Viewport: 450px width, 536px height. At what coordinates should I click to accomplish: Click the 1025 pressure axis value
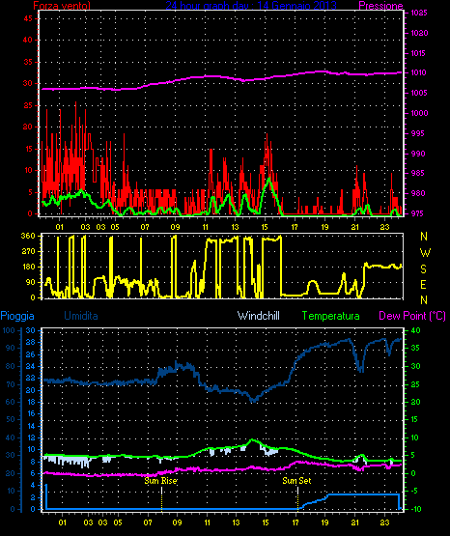pos(419,13)
